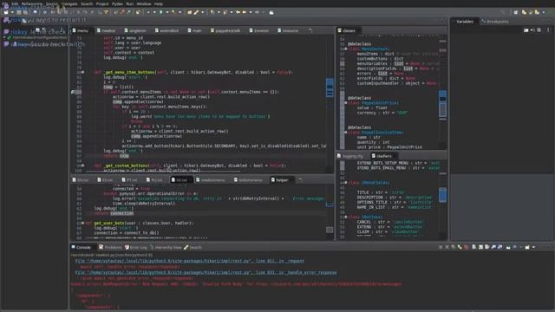Select the classes editor tab

click(x=347, y=31)
